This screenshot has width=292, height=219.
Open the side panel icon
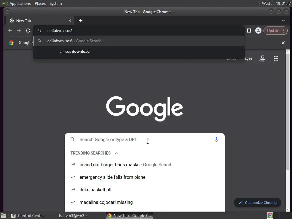click(249, 31)
